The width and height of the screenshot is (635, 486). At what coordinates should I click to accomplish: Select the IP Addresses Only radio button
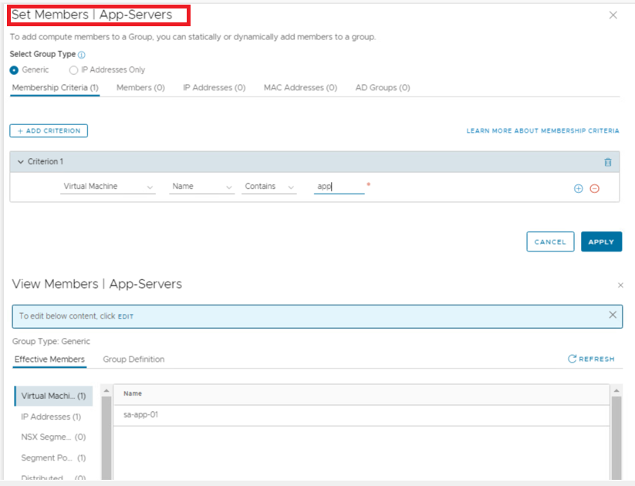coord(73,70)
